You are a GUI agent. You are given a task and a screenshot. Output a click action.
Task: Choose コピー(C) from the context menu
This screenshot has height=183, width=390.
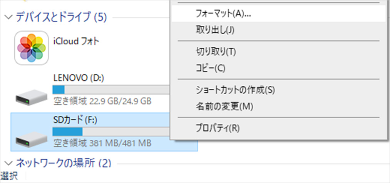[210, 68]
